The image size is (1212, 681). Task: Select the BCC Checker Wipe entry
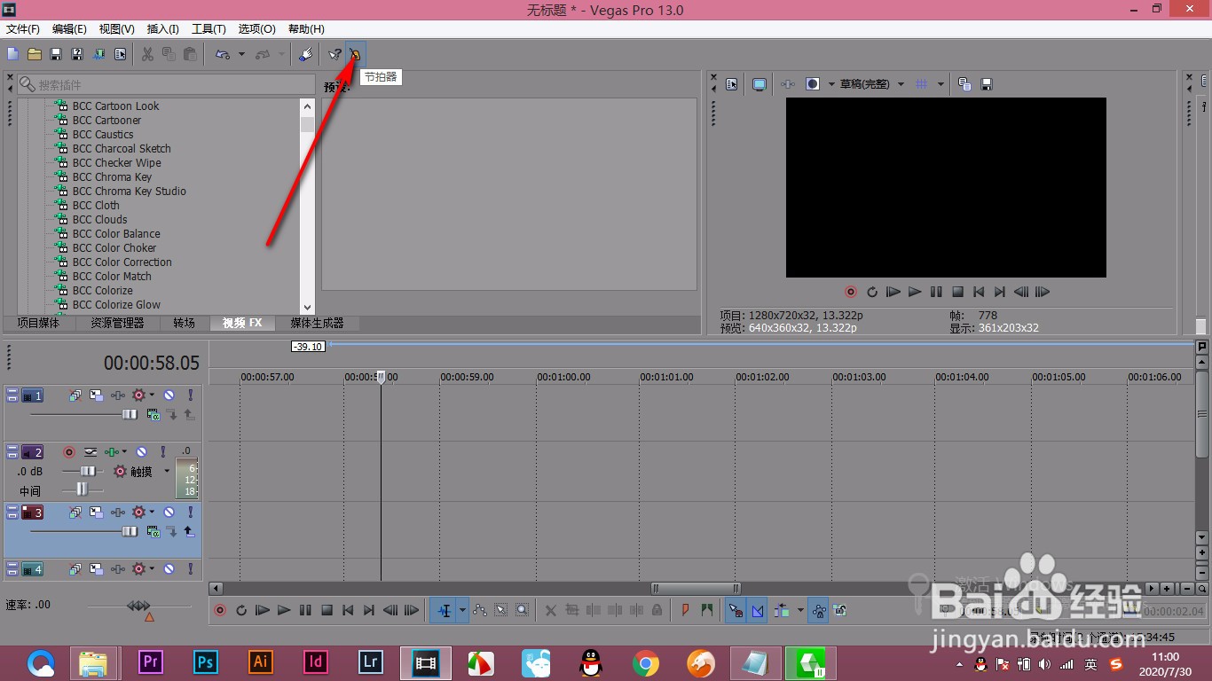pos(116,162)
